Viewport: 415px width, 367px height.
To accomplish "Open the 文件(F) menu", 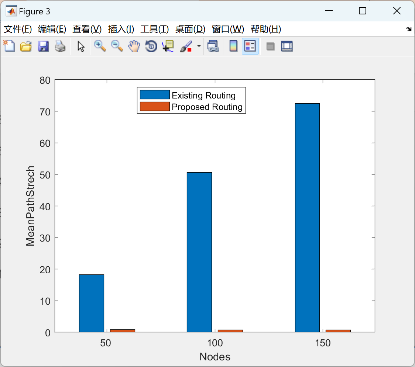I will coord(18,29).
